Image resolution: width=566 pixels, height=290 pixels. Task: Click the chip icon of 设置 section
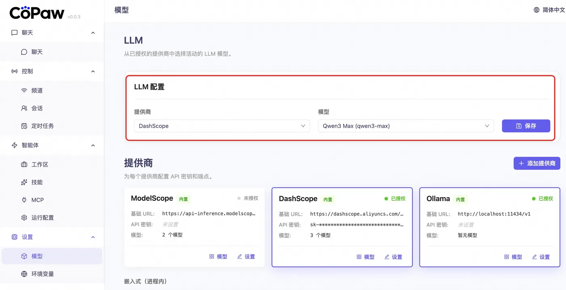point(15,237)
